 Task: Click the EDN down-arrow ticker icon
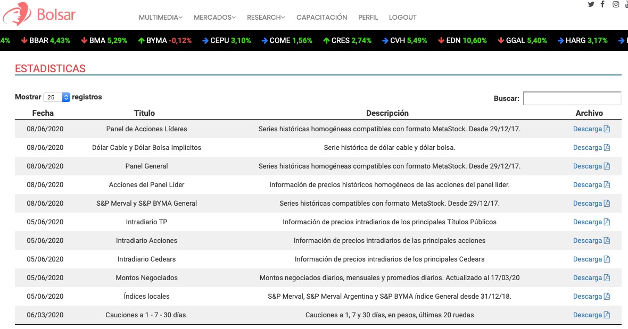click(441, 40)
